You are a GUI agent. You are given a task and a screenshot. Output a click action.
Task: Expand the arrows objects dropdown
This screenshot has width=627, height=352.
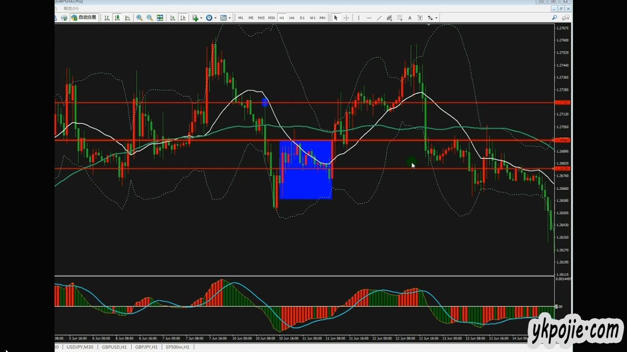[436, 18]
